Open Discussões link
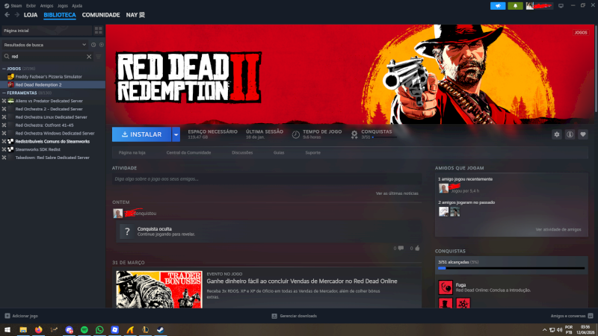 242,153
